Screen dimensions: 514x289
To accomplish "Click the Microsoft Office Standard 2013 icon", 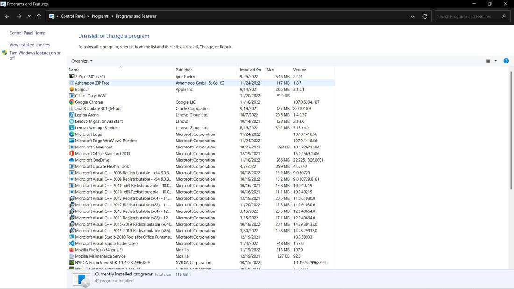I will [x=71, y=153].
